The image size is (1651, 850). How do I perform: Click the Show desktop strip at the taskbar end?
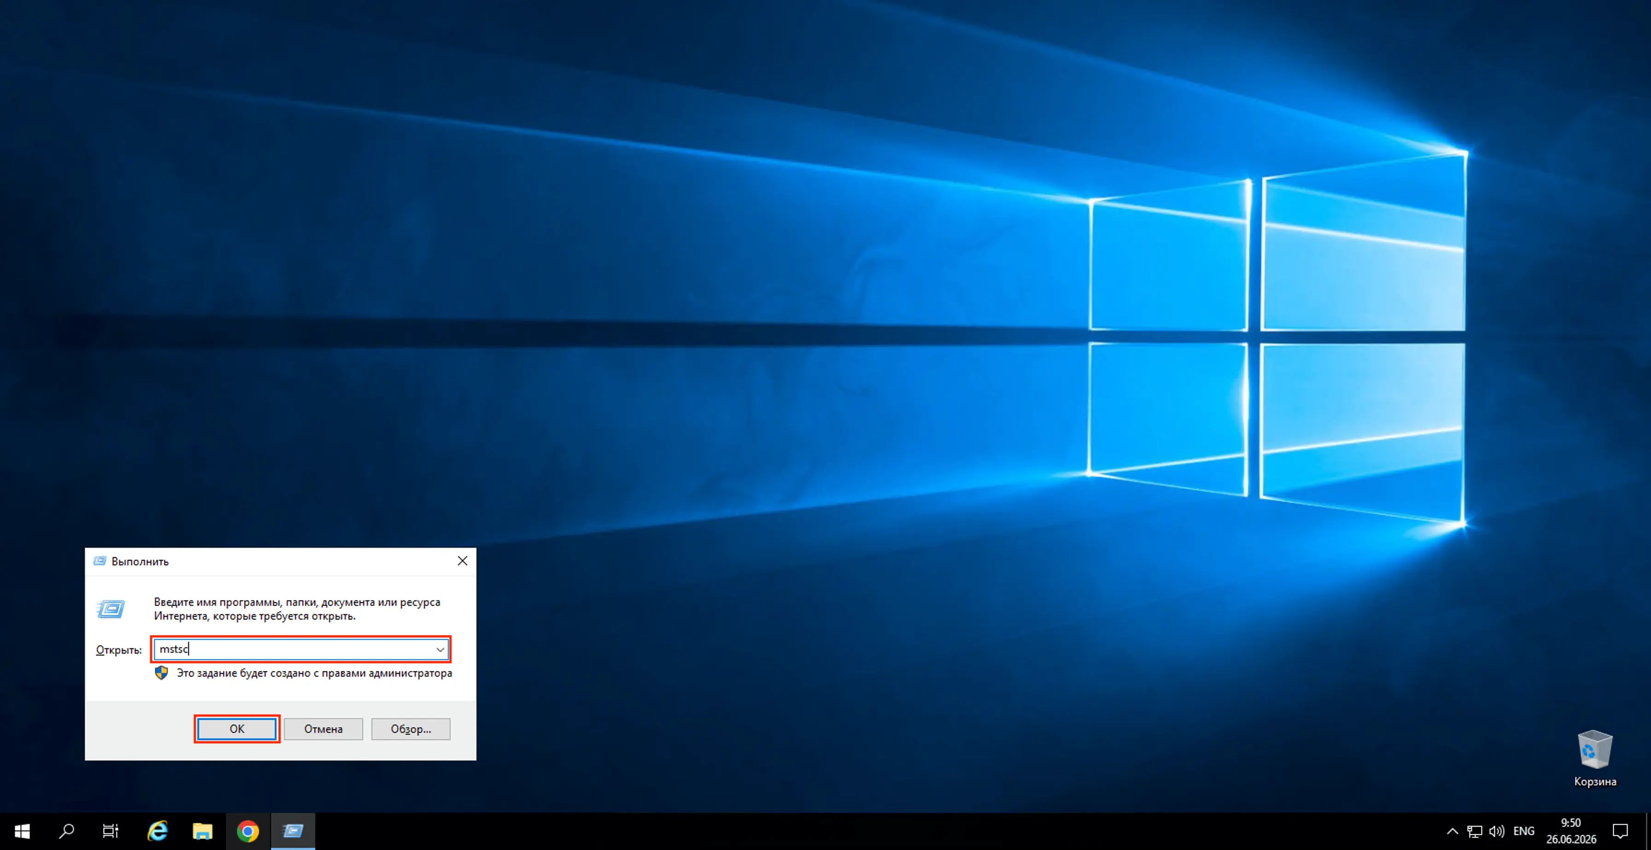point(1648,832)
